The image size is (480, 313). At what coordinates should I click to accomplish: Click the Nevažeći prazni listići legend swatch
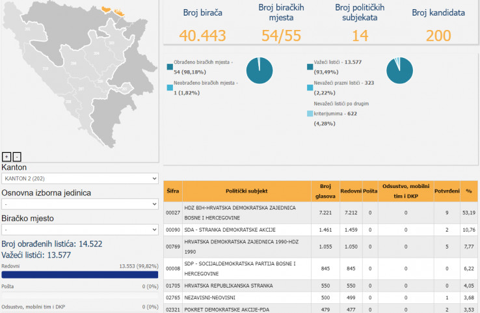coord(309,87)
